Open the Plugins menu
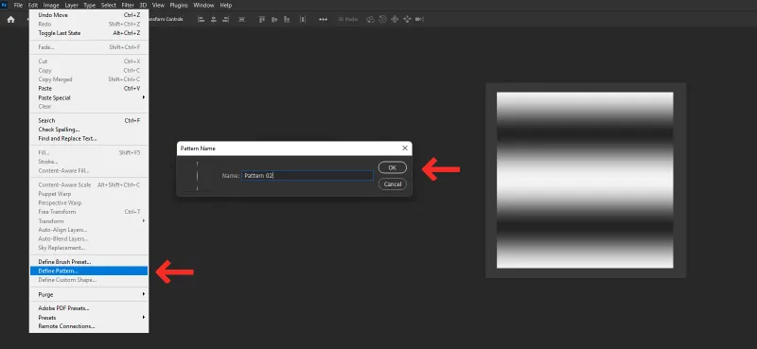Viewport: 757px width, 349px height. [x=179, y=6]
